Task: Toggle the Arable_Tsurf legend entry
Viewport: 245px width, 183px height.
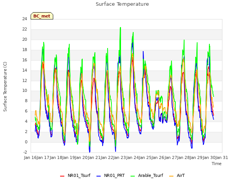Action: click(147, 175)
